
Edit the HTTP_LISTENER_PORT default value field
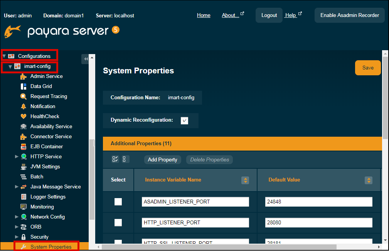click(x=318, y=222)
